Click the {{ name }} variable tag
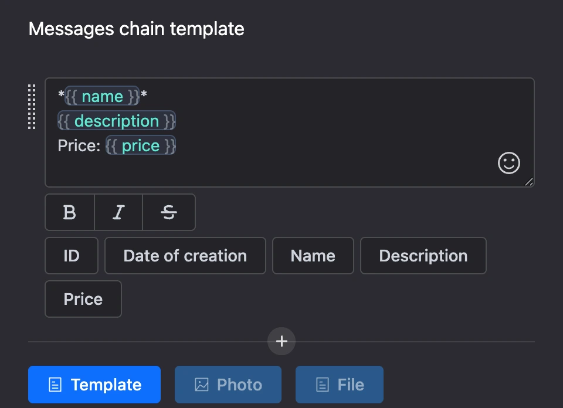The height and width of the screenshot is (408, 563). (102, 96)
